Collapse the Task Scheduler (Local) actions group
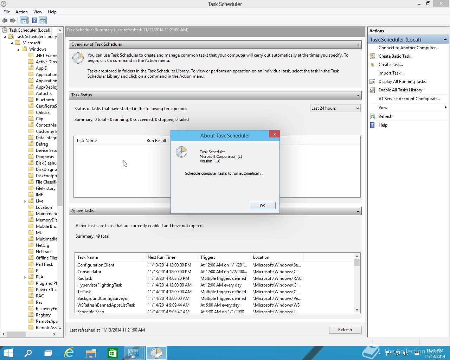Viewport: 450px width, 360px height. [445, 39]
